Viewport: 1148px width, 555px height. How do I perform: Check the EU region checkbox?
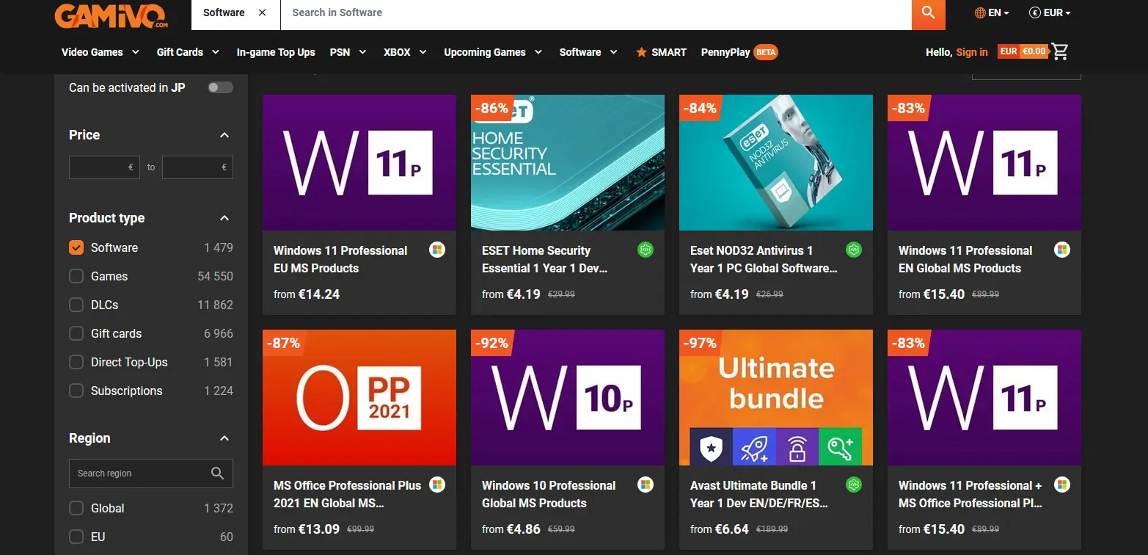76,537
